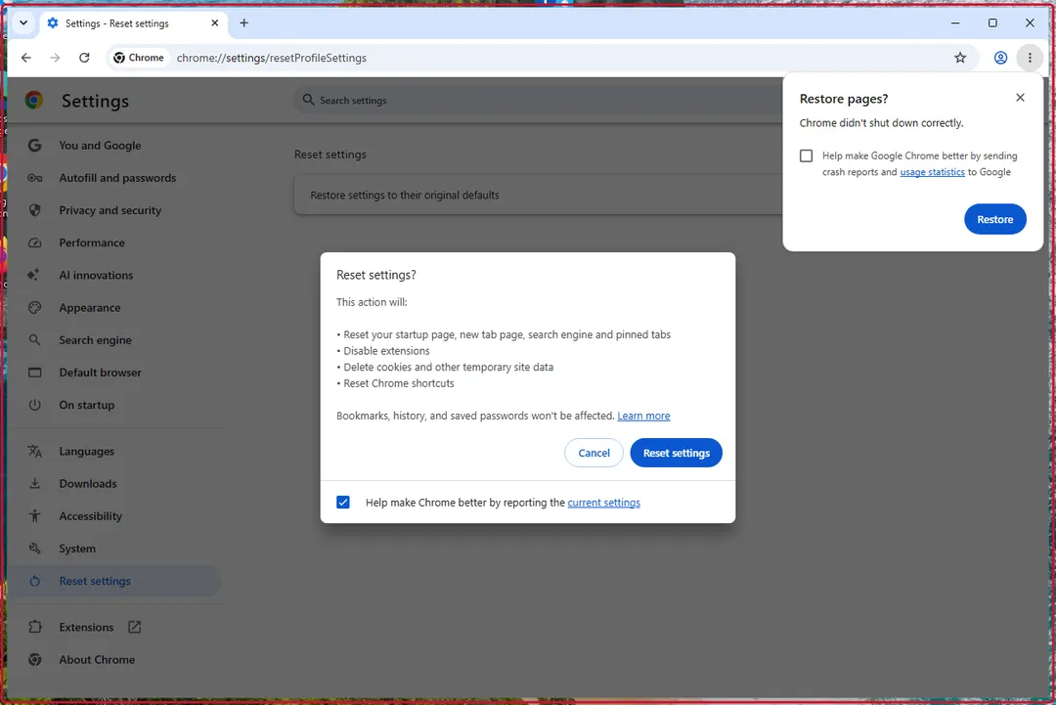Click the Performance gauge icon
The width and height of the screenshot is (1056, 705).
34,242
